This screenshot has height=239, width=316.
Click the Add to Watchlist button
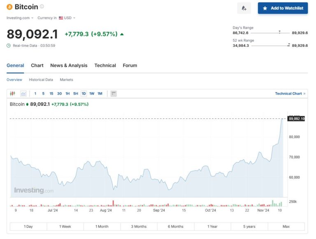(x=283, y=8)
